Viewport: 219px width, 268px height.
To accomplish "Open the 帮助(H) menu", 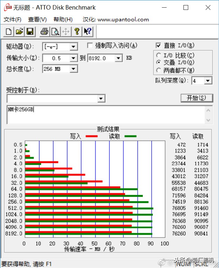I will [63, 19].
